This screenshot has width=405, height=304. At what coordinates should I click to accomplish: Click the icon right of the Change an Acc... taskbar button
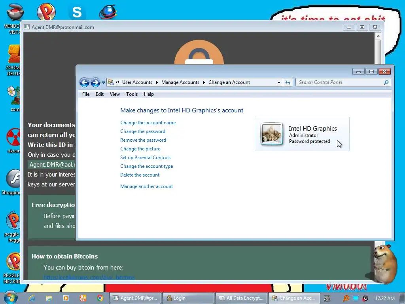pos(327,298)
